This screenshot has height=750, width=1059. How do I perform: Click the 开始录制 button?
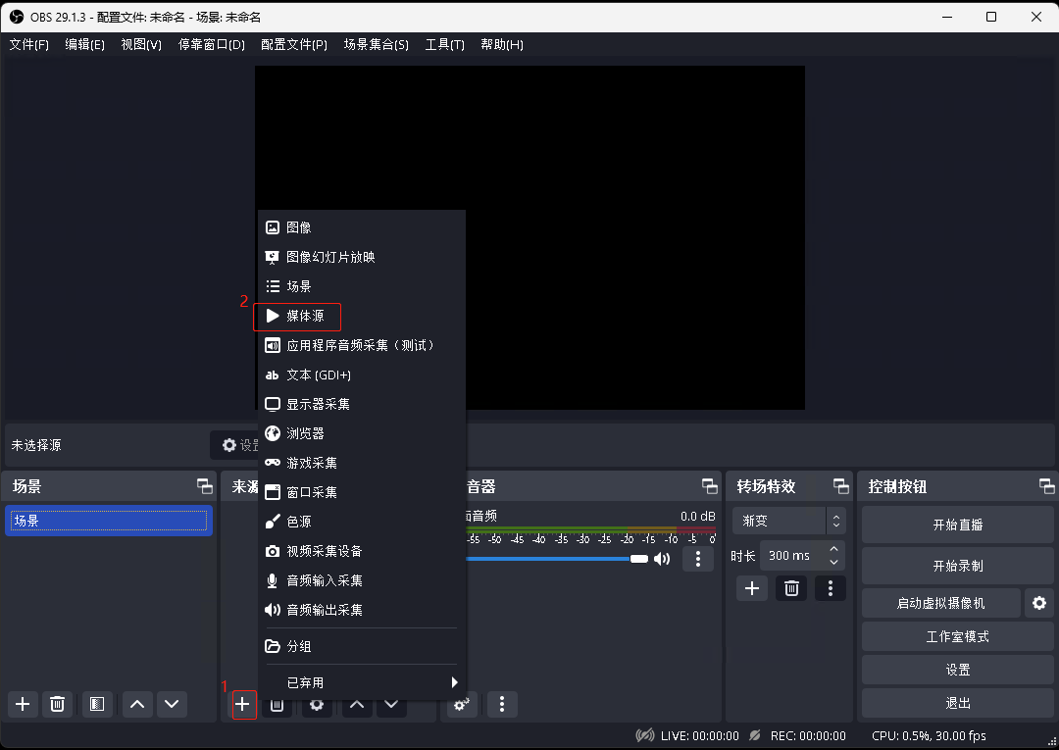point(957,566)
